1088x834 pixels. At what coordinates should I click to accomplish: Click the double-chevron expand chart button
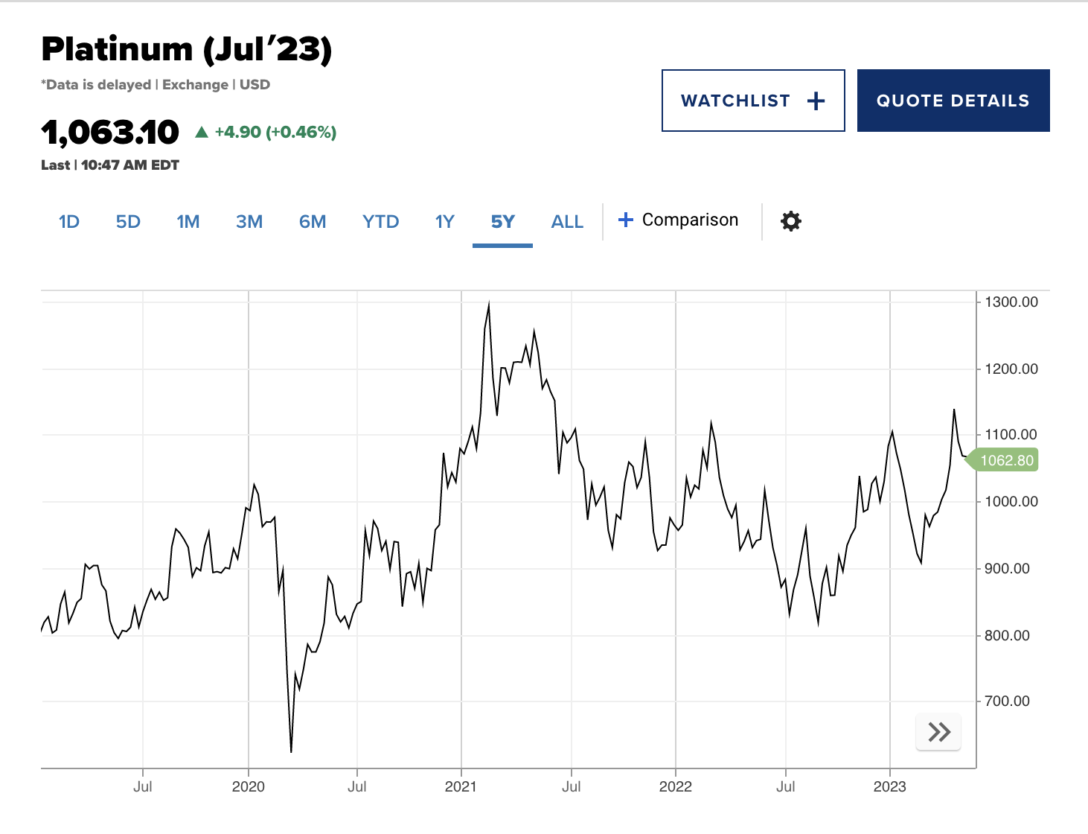click(x=938, y=732)
